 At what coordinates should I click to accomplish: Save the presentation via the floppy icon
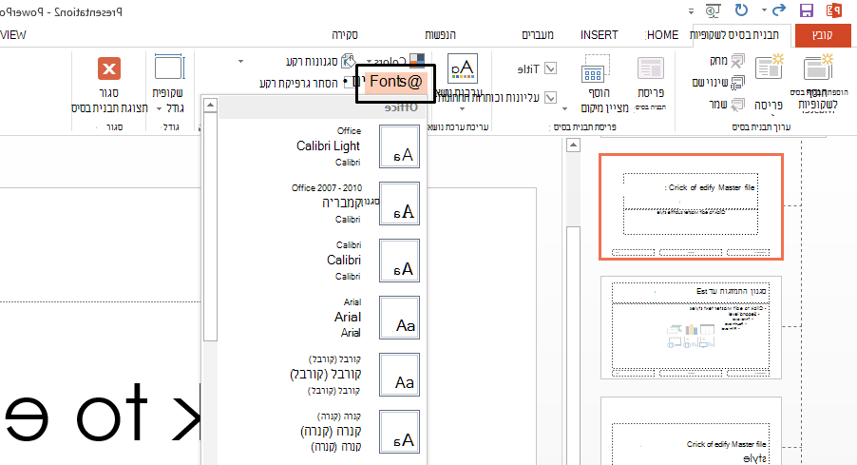click(x=807, y=10)
